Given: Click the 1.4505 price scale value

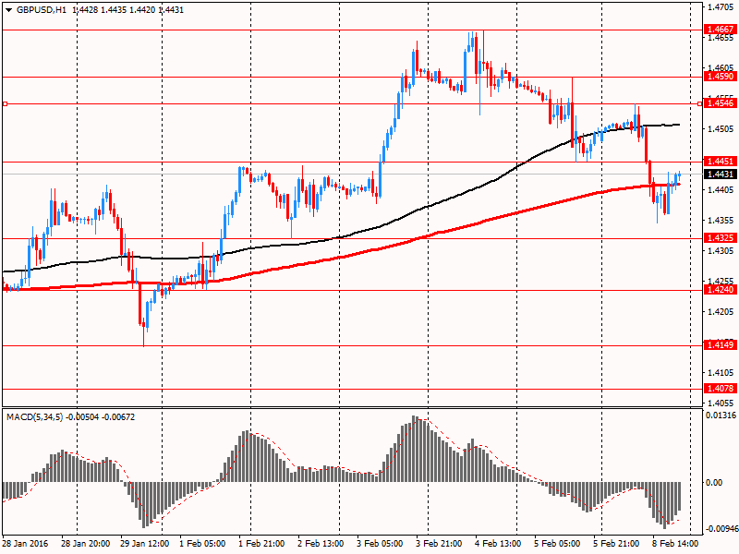Looking at the screenshot, I should point(721,129).
